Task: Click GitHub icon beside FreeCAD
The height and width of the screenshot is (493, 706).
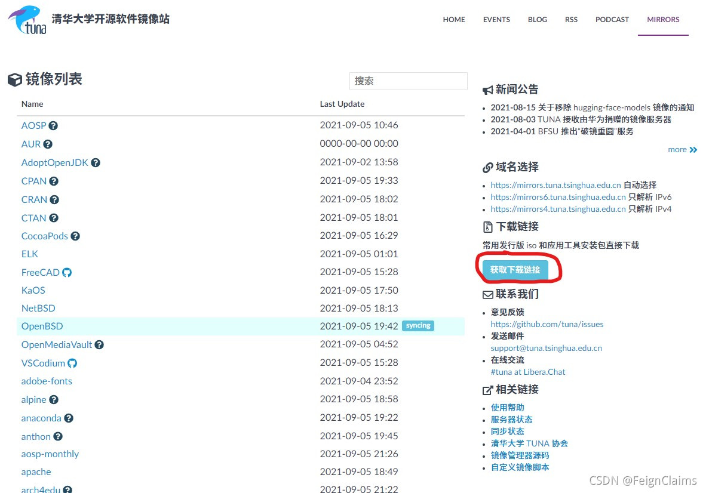Action: coord(67,273)
